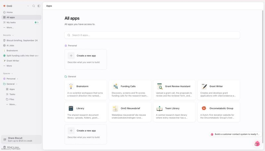This screenshot has height=151, width=265.
Task: Create a new app in the Personal section
Action: coord(86,59)
